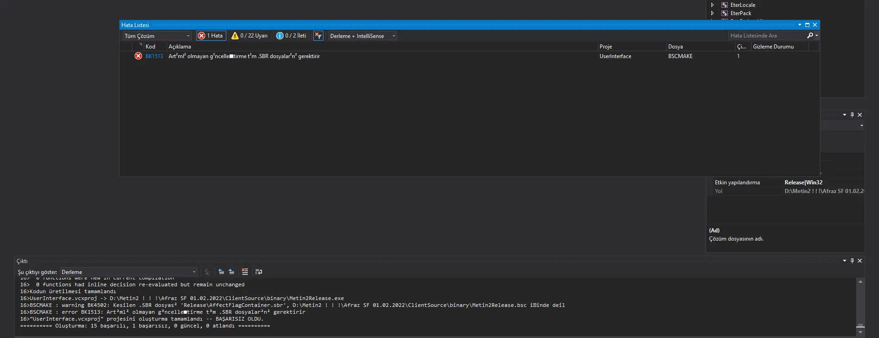This screenshot has height=338, width=879.
Task: Expand the EterLocale project node
Action: [x=712, y=5]
